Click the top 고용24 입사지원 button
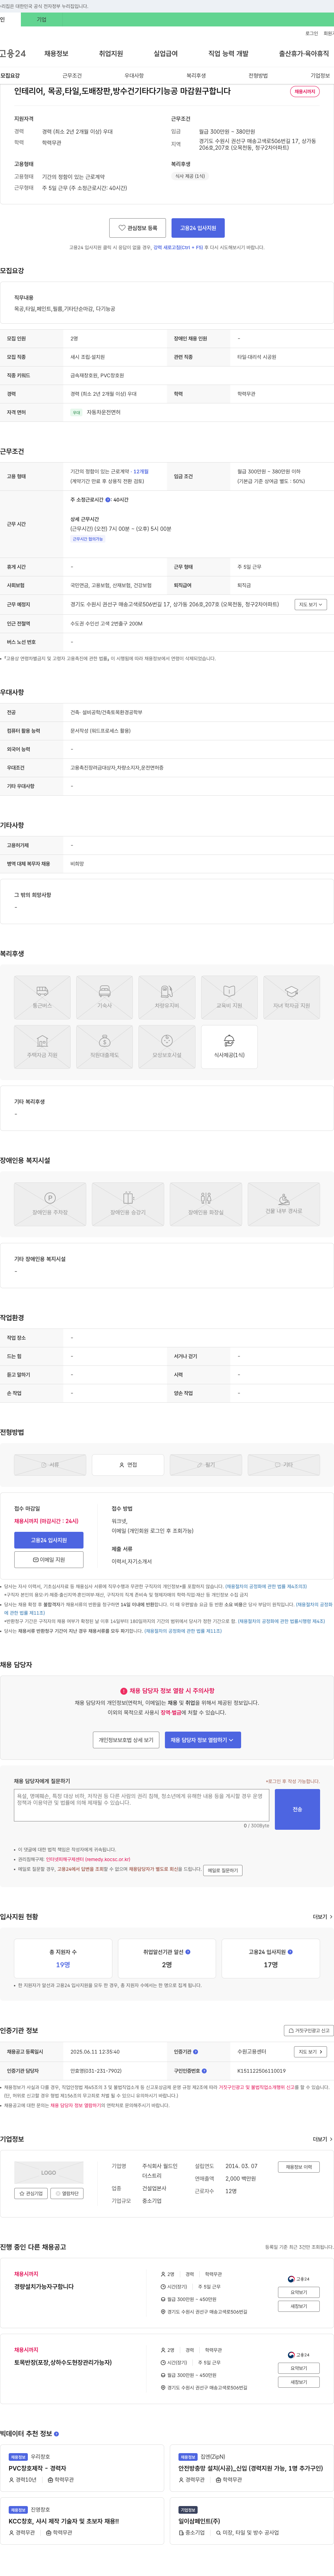The width and height of the screenshot is (334, 2576). [198, 228]
